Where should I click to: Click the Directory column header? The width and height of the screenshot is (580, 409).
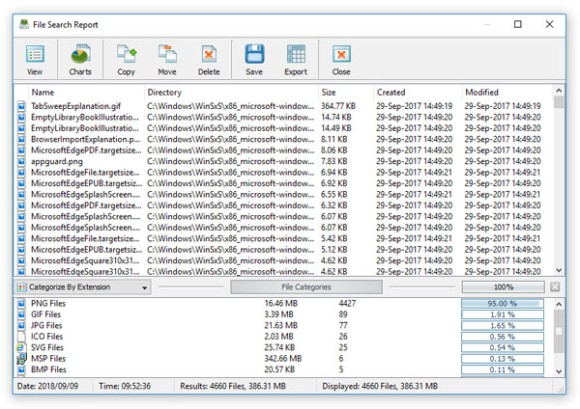(x=230, y=93)
